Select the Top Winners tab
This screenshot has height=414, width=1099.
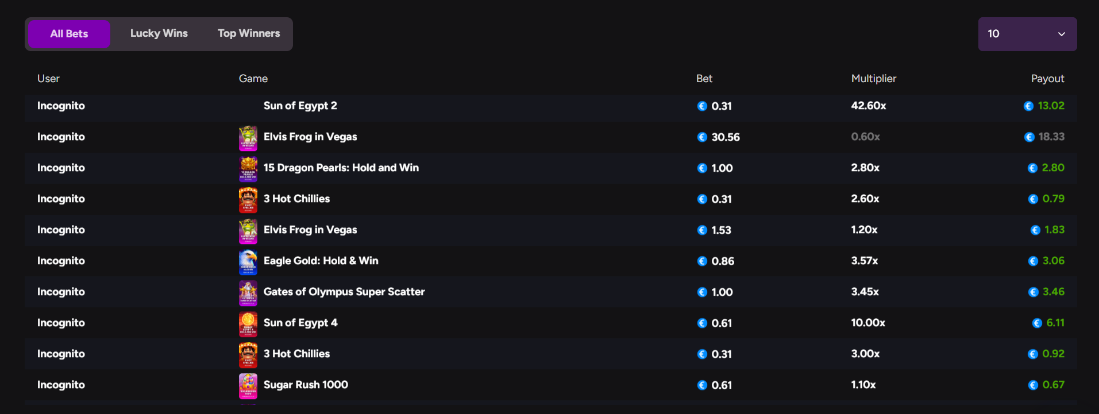[249, 33]
